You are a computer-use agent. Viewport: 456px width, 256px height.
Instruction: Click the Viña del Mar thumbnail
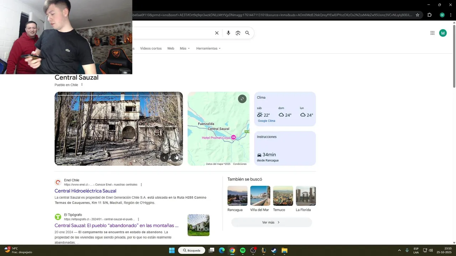tap(260, 196)
